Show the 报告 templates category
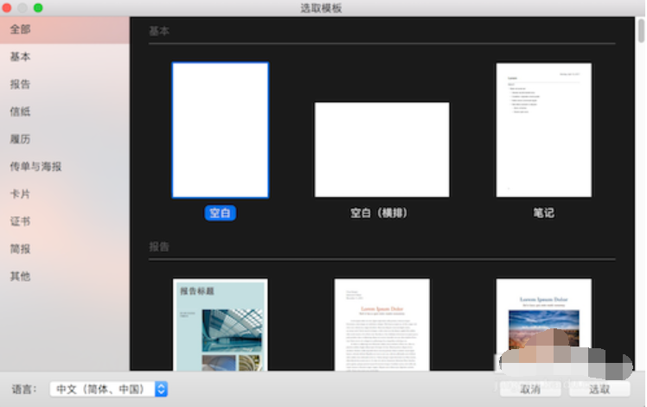647x407 pixels. 21,85
